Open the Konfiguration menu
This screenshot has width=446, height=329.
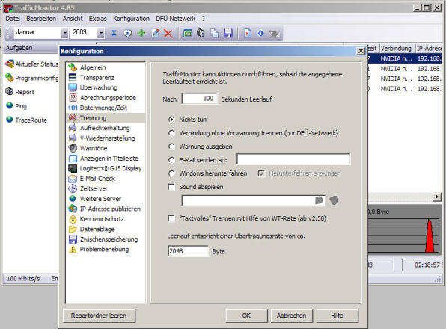(131, 19)
